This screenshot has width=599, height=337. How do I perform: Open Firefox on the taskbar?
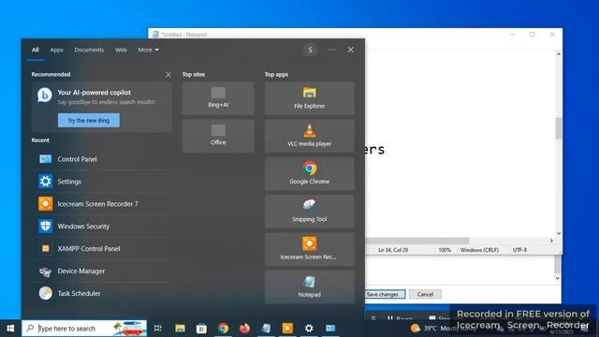click(x=244, y=329)
